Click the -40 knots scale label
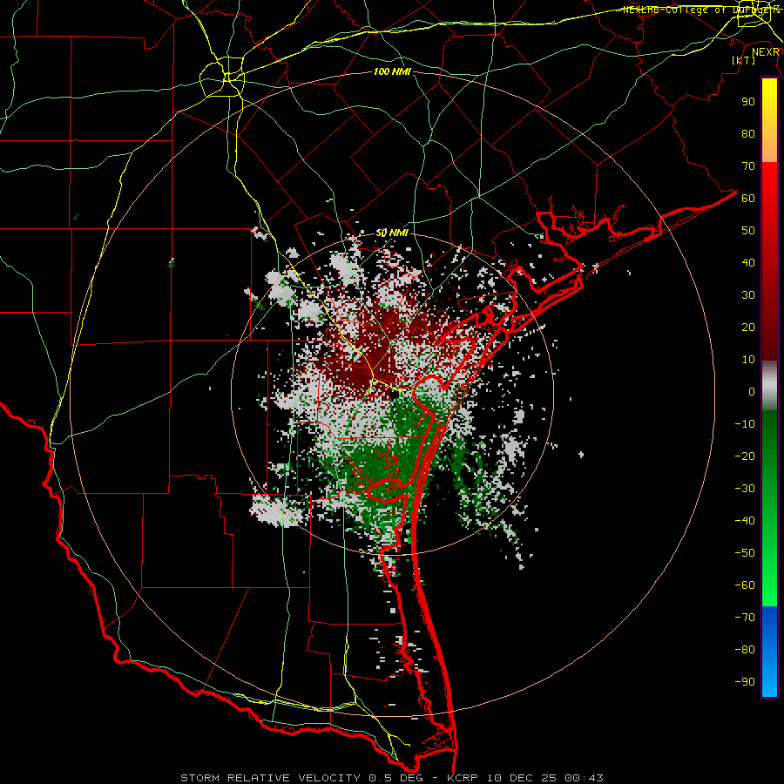The image size is (784, 784). [745, 521]
